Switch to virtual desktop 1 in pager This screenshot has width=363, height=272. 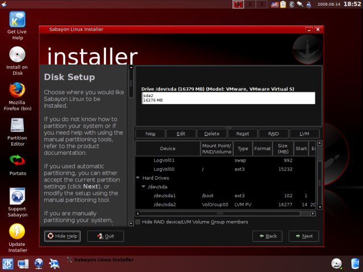point(238,5)
